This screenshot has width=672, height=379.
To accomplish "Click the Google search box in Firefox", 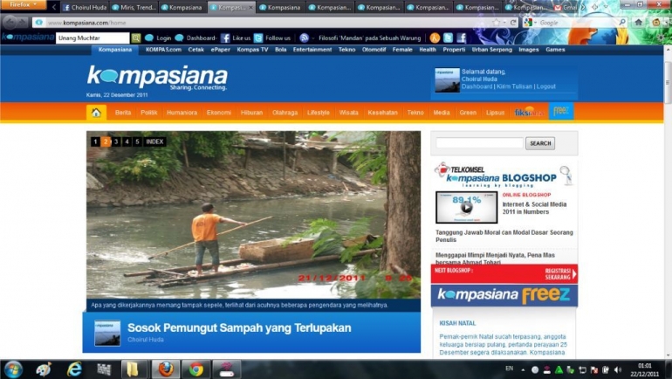I will point(576,23).
